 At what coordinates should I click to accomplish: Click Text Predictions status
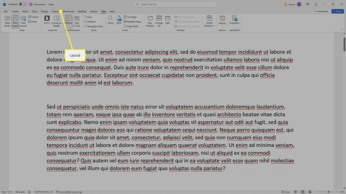44,192
